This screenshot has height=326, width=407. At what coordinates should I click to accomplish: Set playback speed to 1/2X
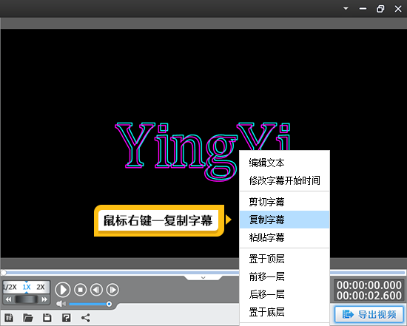tap(10, 287)
